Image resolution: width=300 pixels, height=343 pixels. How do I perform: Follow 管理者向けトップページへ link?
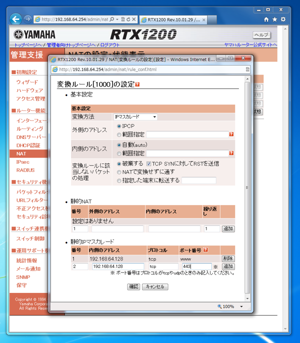click(x=71, y=45)
